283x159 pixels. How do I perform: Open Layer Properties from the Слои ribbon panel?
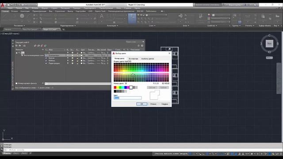pyautogui.click(x=132, y=19)
